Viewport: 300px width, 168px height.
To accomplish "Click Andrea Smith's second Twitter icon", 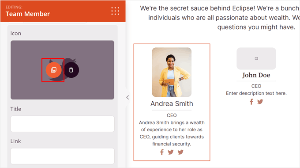I will coord(180,152).
